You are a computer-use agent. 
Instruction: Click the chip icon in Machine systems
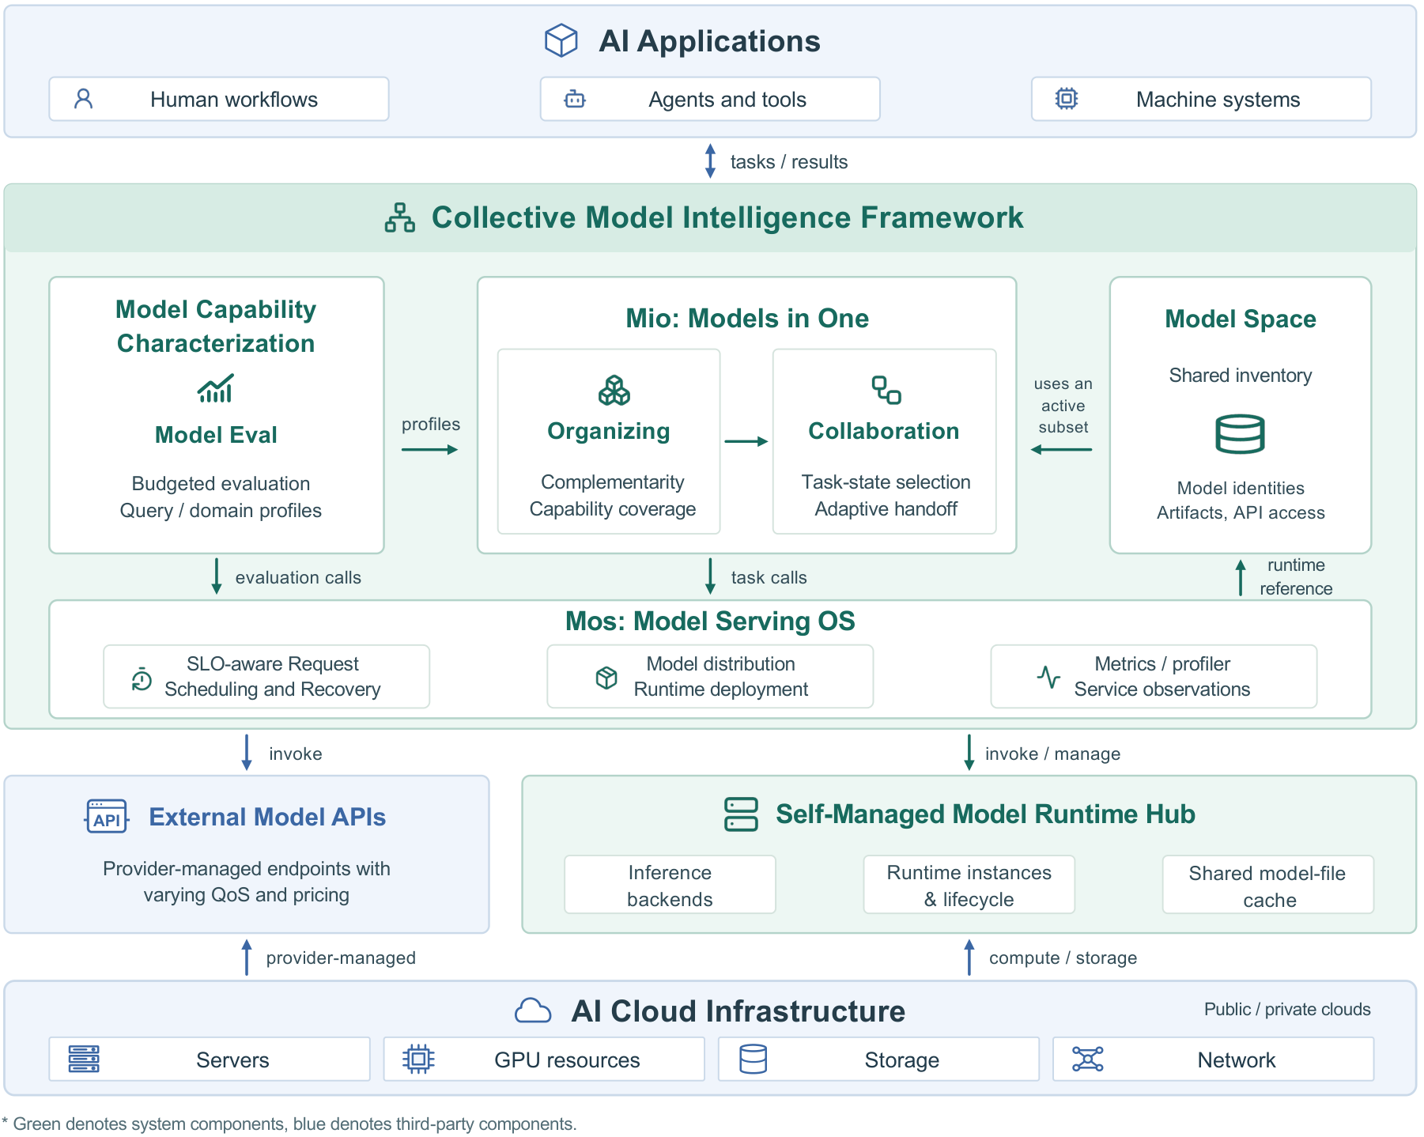[x=1067, y=99]
